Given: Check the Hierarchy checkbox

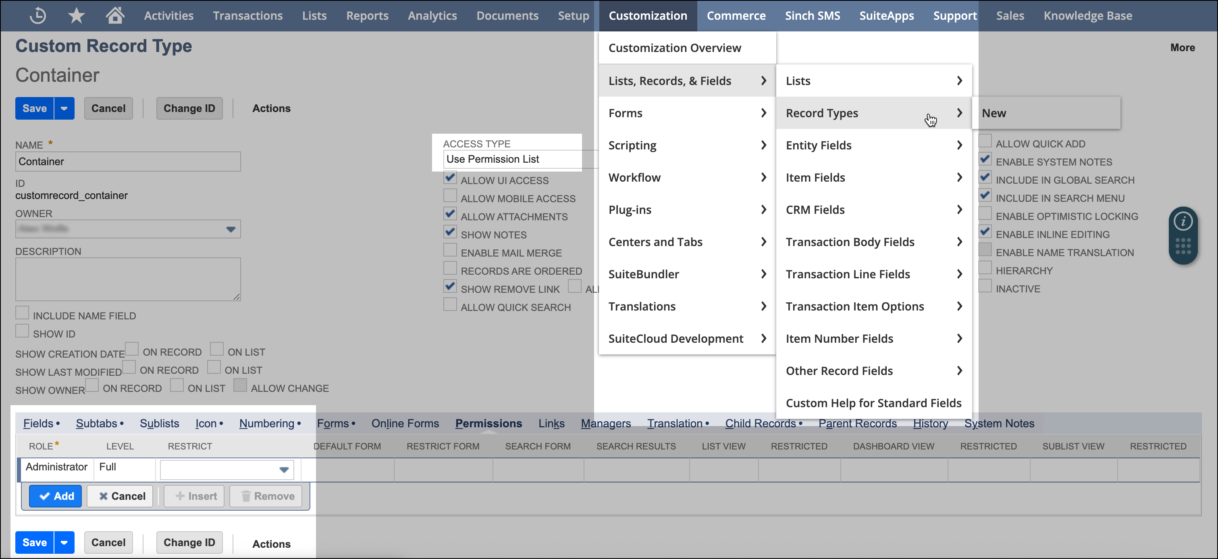Looking at the screenshot, I should click(x=985, y=268).
